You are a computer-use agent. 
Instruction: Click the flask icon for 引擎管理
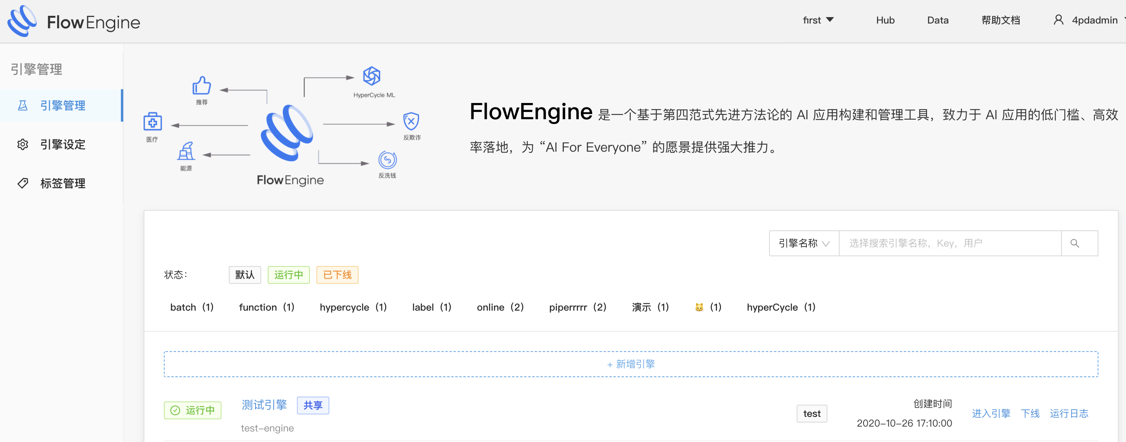coord(23,105)
